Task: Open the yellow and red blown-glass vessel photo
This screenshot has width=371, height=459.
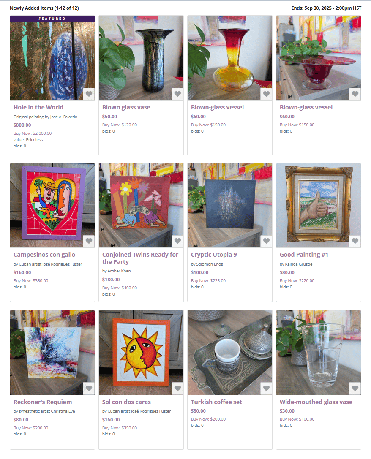Action: click(x=230, y=58)
